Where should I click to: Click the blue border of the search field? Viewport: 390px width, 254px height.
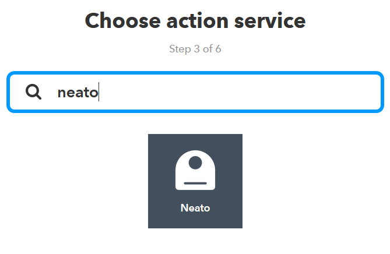click(x=195, y=73)
